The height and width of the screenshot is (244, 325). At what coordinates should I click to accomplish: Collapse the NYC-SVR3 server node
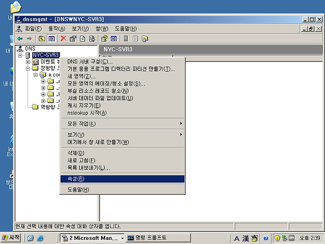coord(20,55)
